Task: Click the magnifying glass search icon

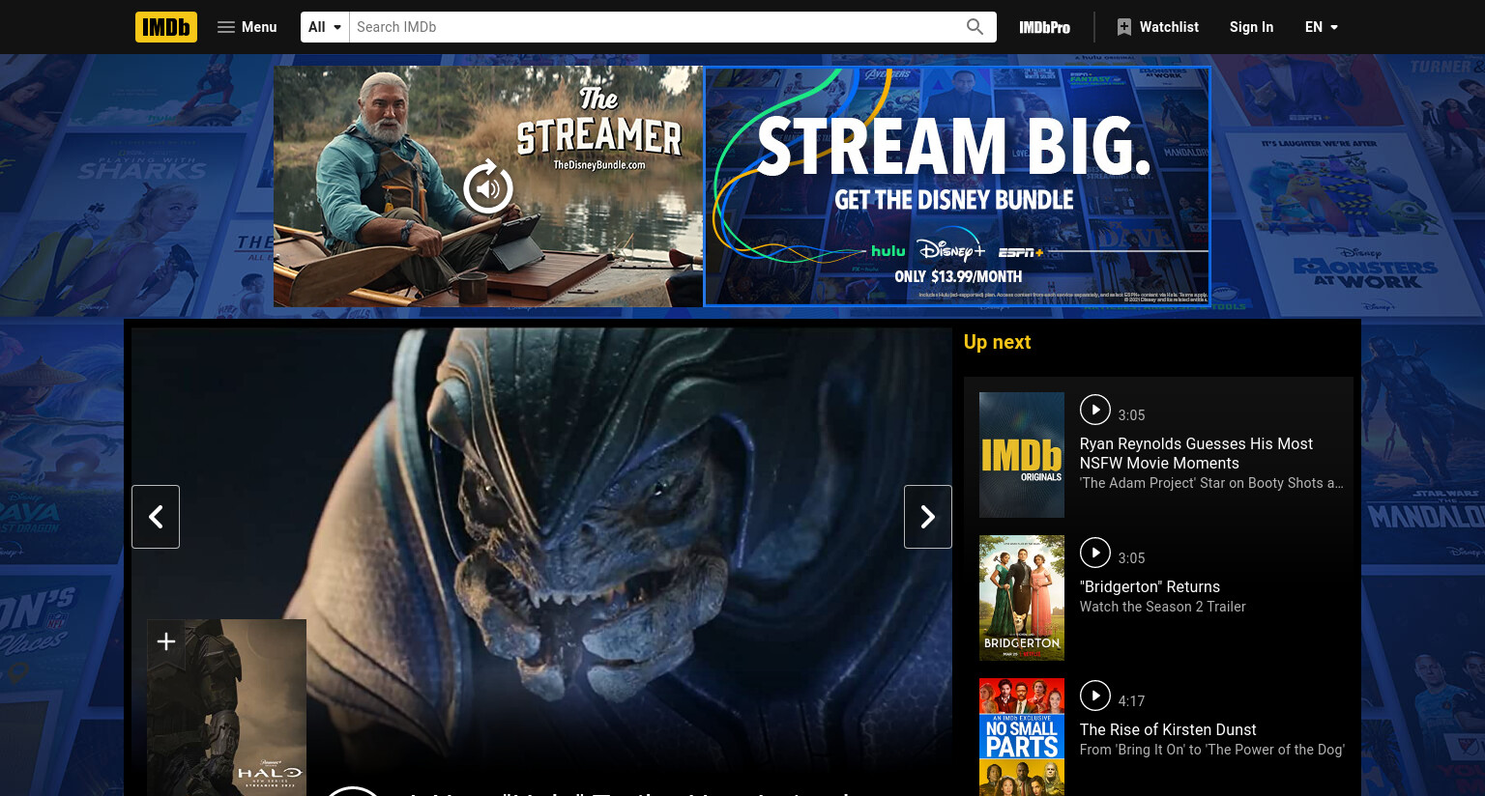Action: 975,27
